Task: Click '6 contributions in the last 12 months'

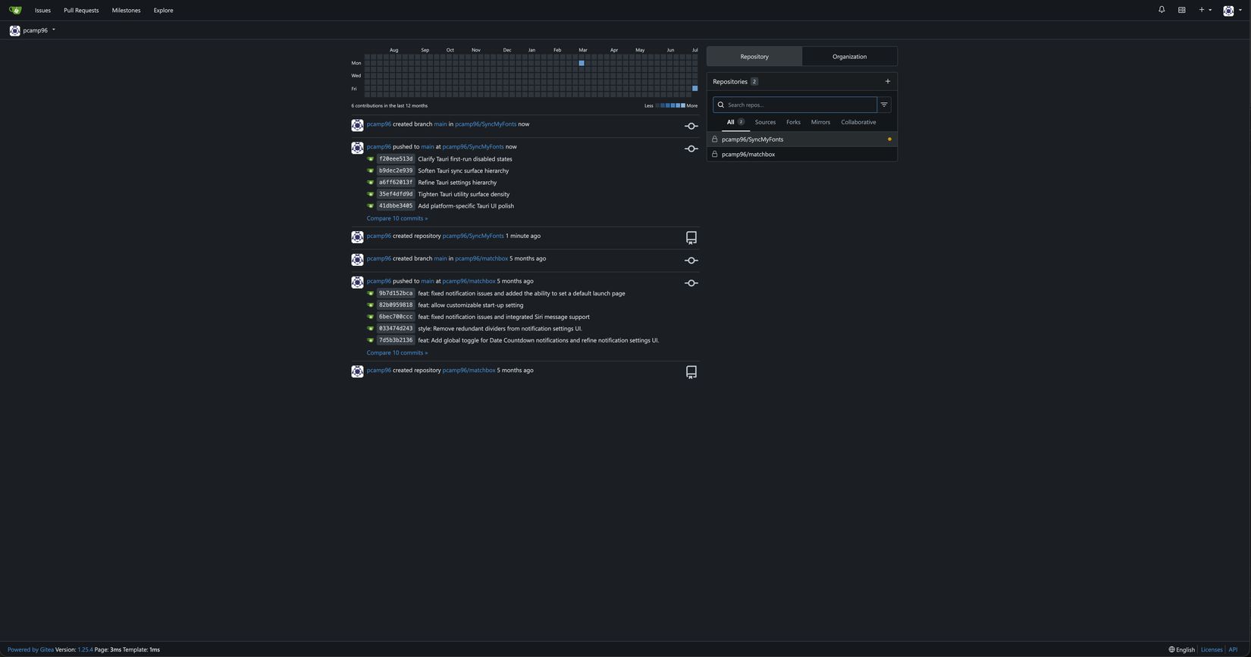Action: coord(389,106)
